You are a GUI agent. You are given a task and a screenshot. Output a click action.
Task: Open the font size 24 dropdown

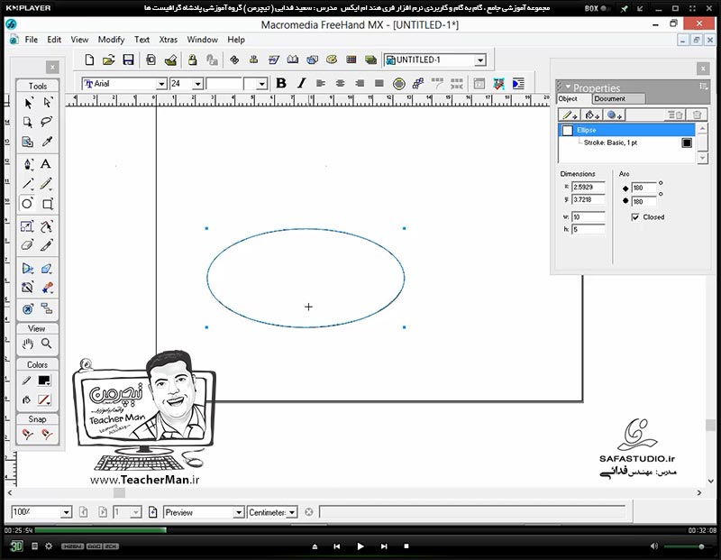coord(197,84)
